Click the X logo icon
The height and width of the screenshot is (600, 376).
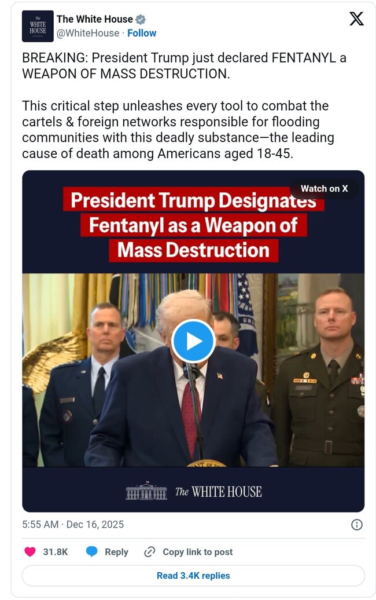tap(356, 19)
